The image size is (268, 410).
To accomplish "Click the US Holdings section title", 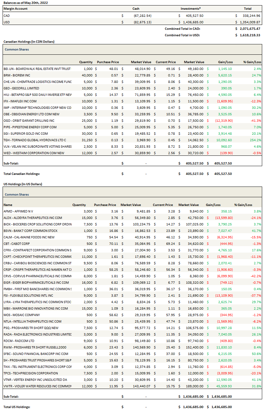I will pyautogui.click(x=23, y=184).
